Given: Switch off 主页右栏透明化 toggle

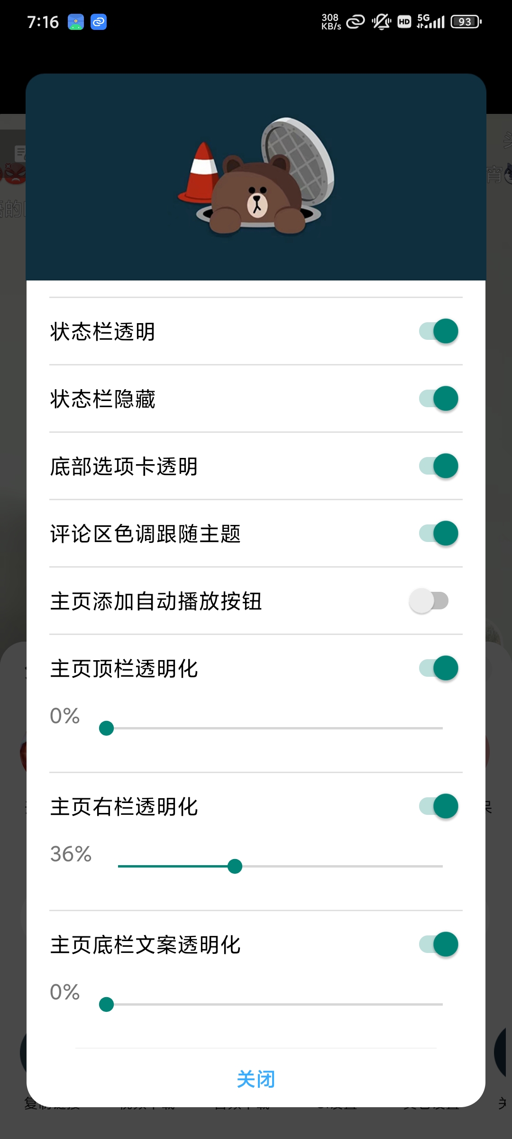Looking at the screenshot, I should point(439,806).
